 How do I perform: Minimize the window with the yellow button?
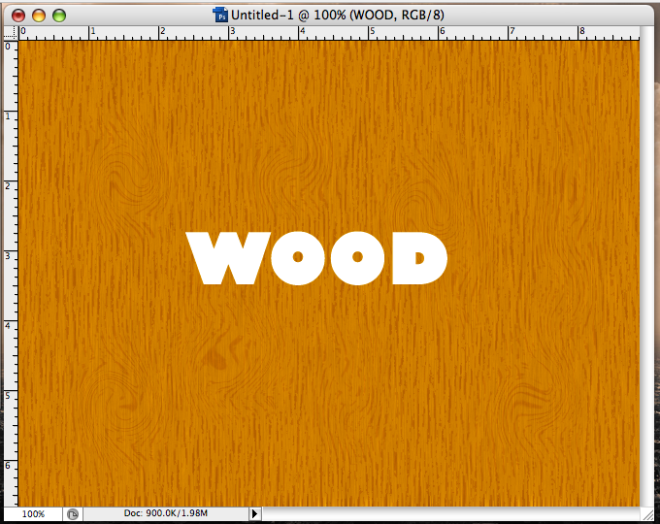pyautogui.click(x=38, y=16)
